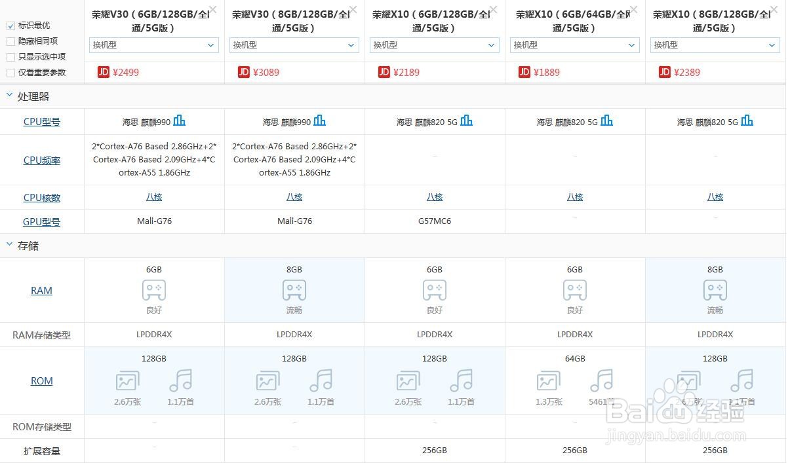Click JD icon beside ¥2499 price

[104, 72]
